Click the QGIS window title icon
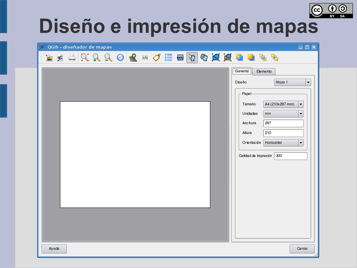This screenshot has height=268, width=357. click(42, 47)
